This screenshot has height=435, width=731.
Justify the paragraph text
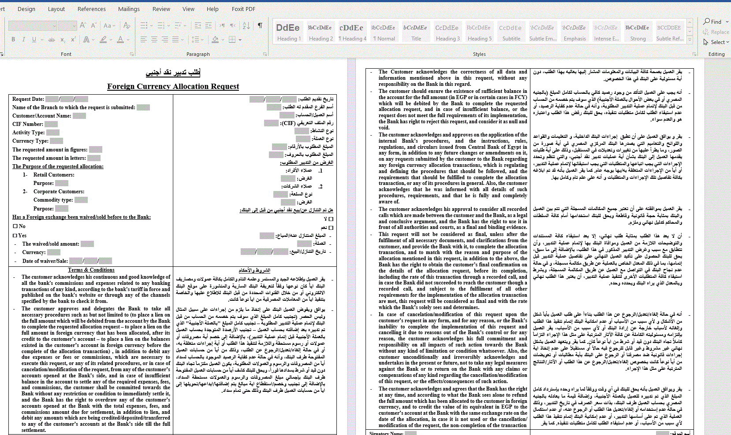(x=175, y=40)
